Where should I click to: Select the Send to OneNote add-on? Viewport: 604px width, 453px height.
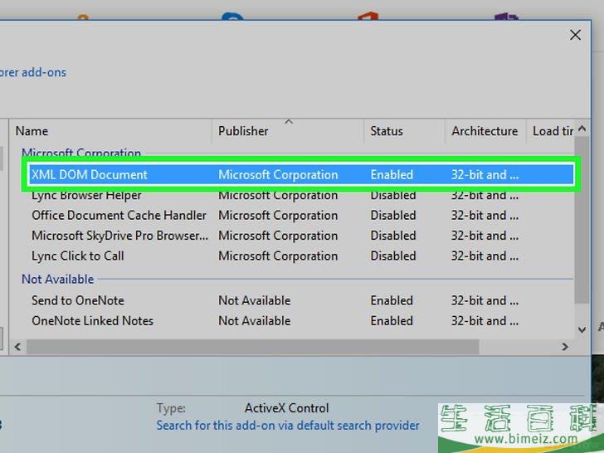301,300
